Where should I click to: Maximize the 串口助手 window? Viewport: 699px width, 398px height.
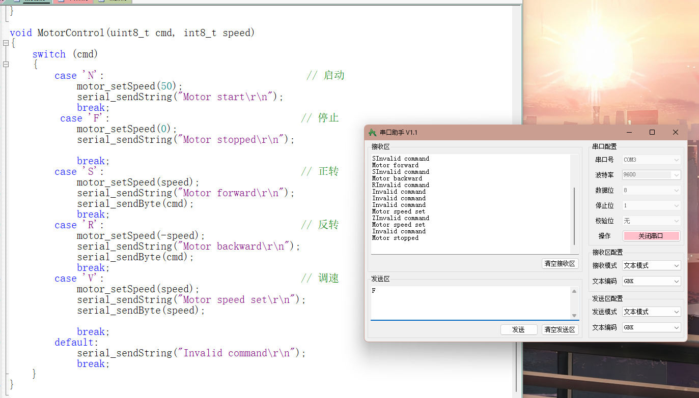652,132
